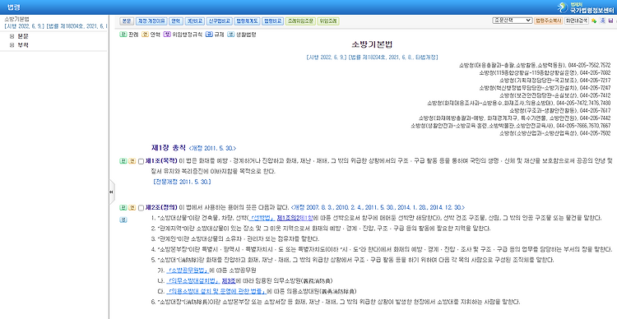Tick the checkbox for 제1조(목적)
This screenshot has height=319, width=617.
[141, 161]
